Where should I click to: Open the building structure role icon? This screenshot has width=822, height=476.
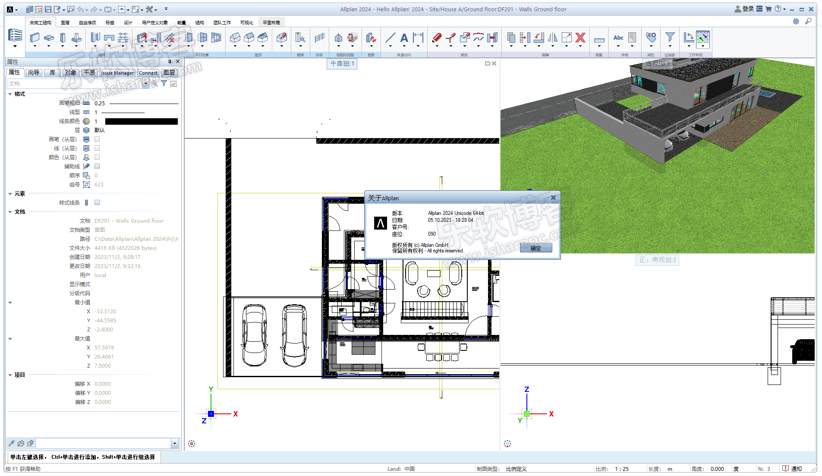point(15,35)
